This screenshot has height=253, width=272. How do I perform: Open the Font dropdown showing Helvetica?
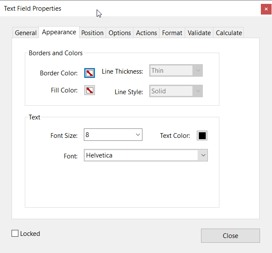point(203,155)
